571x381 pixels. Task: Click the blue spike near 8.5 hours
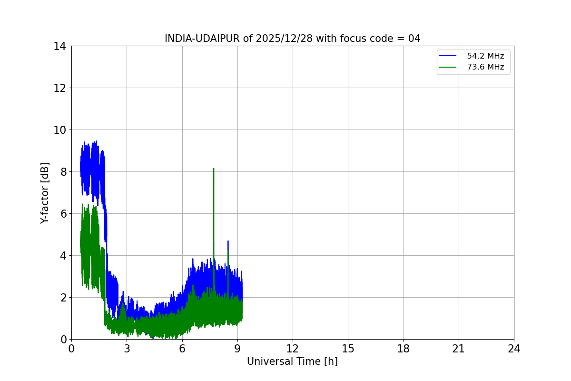click(x=228, y=242)
